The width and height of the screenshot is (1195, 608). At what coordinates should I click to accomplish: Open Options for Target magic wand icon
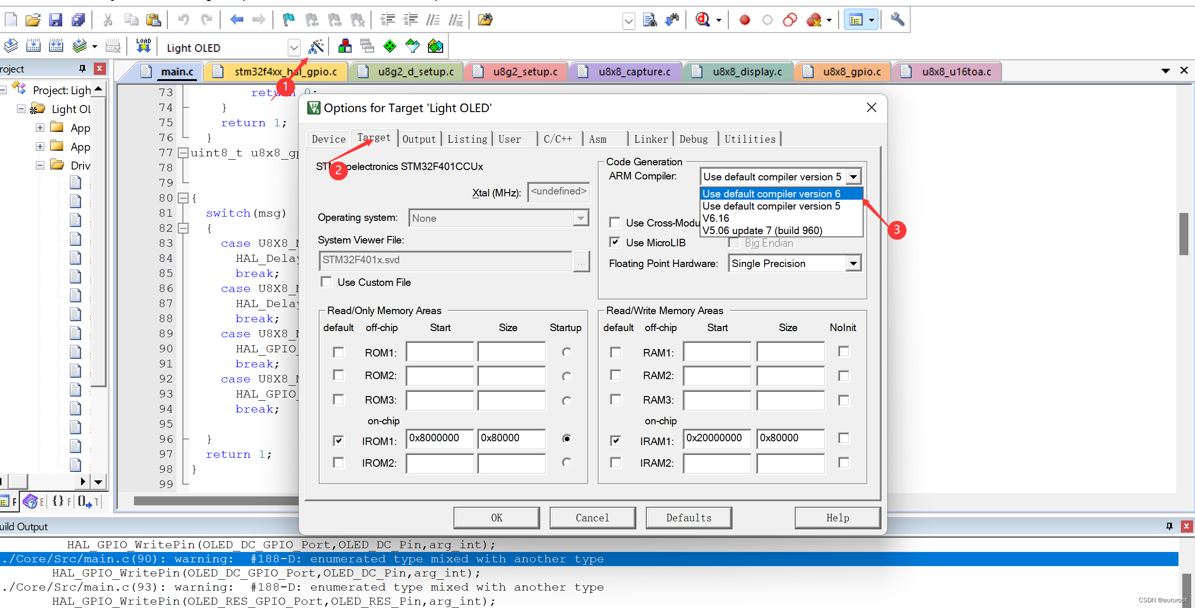point(316,46)
